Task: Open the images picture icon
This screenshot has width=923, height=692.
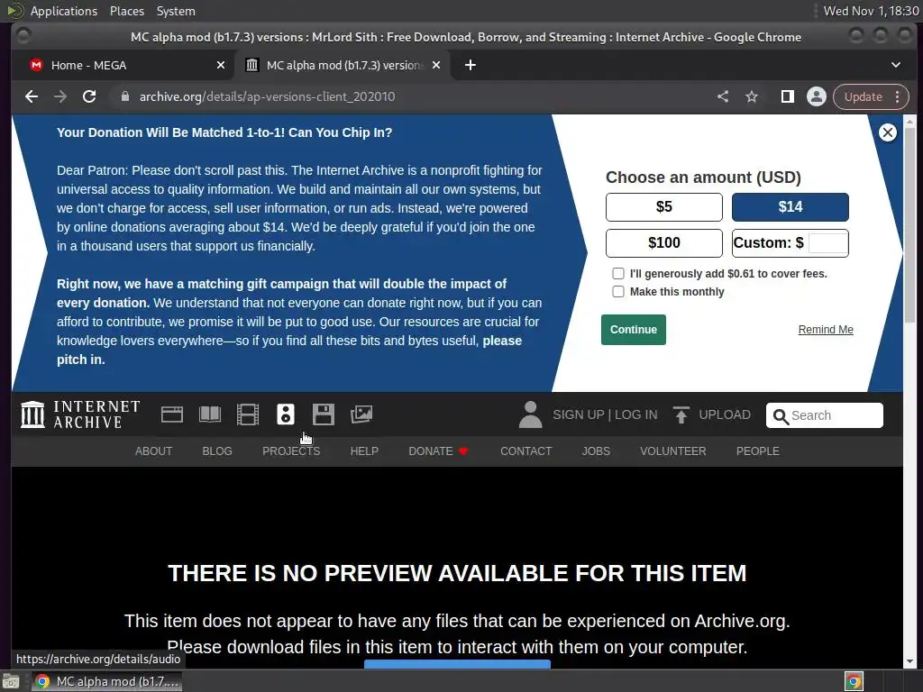Action: point(361,414)
